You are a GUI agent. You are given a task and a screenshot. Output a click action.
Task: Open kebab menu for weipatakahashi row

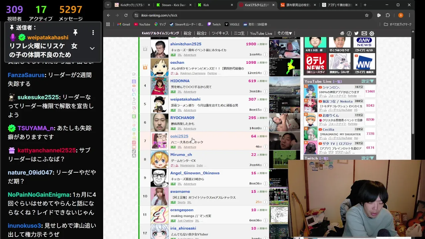pos(265,110)
